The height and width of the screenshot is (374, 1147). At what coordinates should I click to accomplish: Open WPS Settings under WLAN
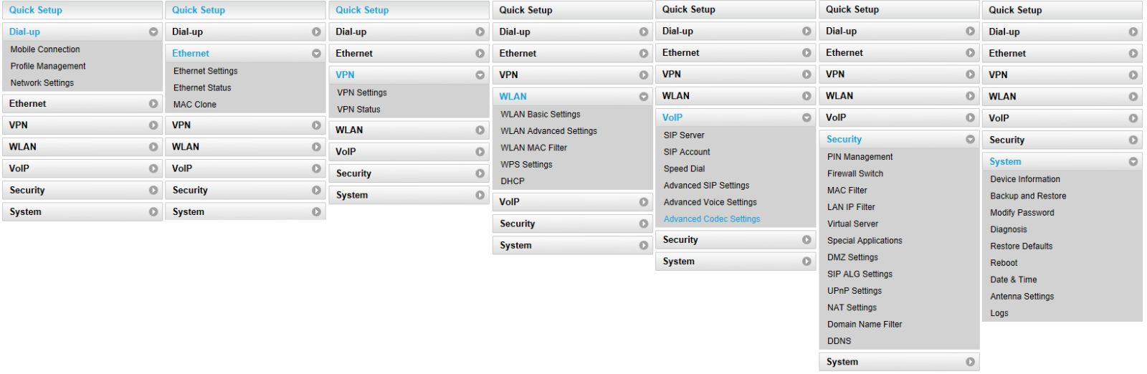(x=526, y=165)
